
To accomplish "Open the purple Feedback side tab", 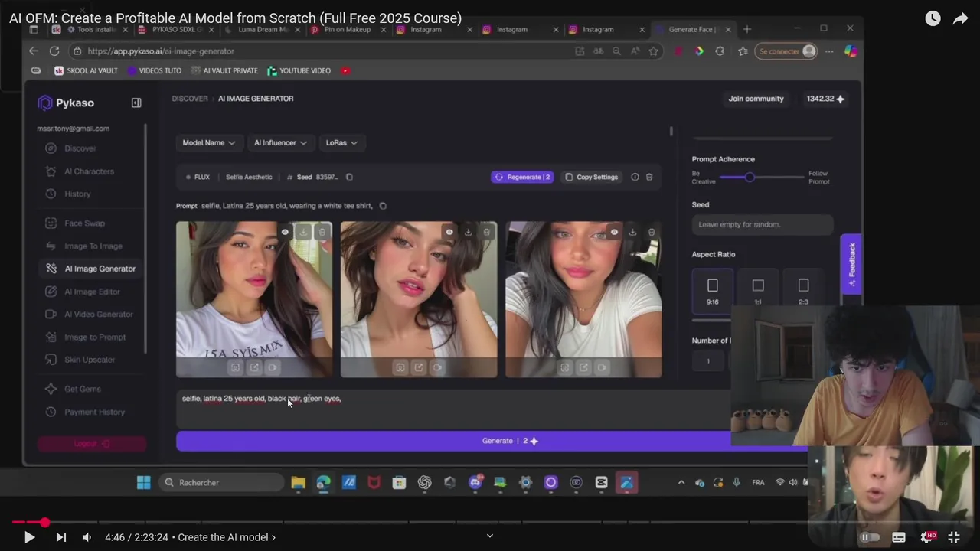I will (x=851, y=264).
